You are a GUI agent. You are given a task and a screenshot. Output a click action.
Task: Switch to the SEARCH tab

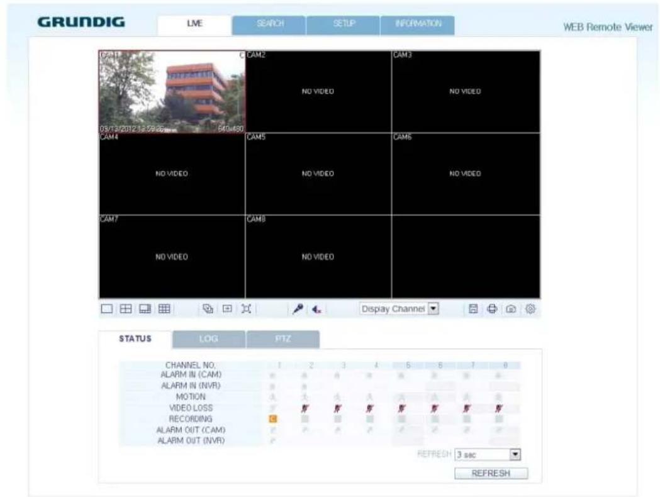[269, 25]
